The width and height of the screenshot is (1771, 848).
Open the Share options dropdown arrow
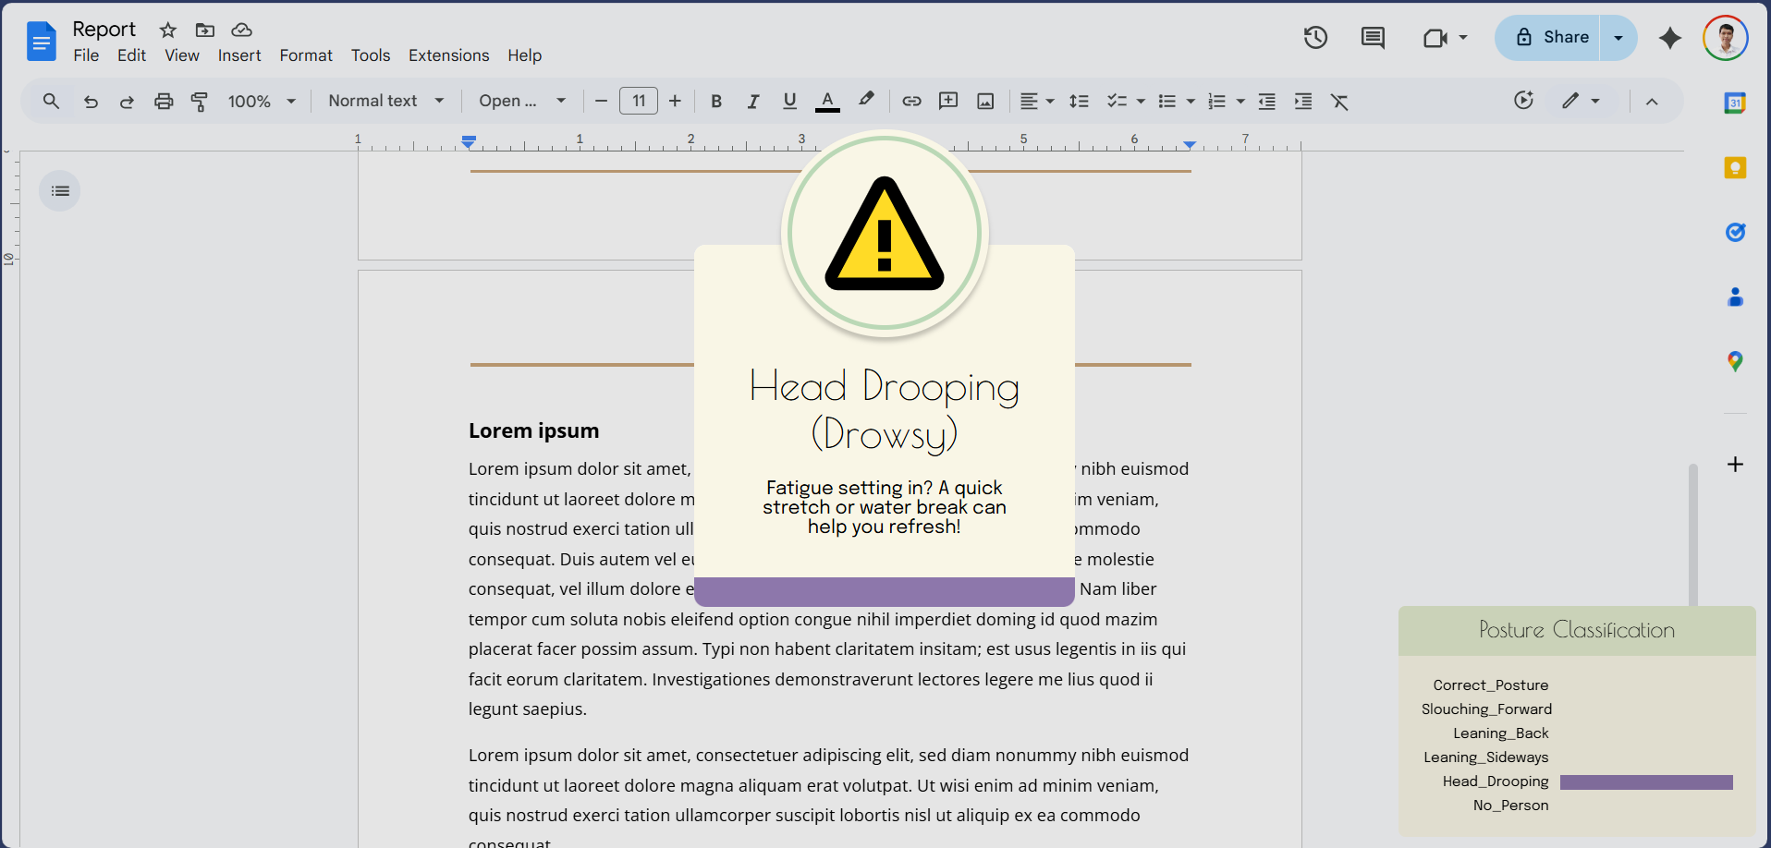pyautogui.click(x=1618, y=38)
